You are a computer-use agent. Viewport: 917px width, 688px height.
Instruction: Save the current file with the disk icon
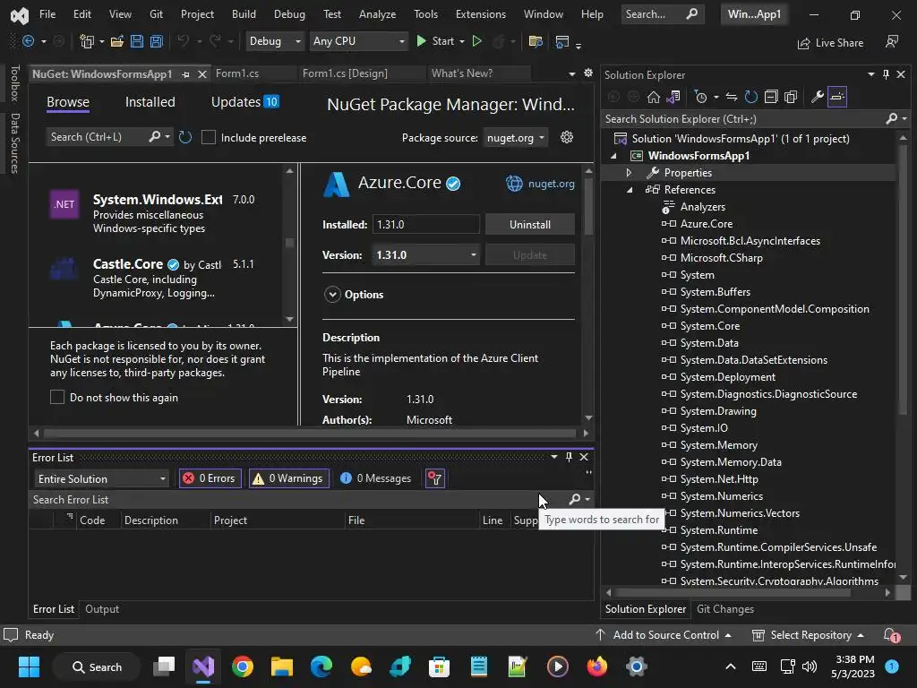137,41
